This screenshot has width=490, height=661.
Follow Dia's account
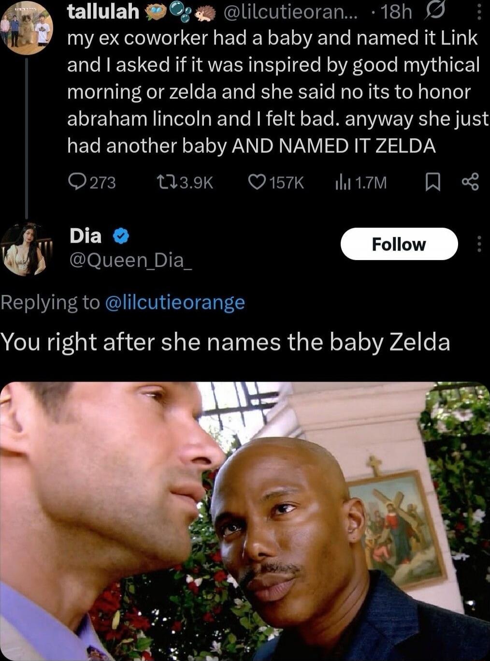[399, 244]
